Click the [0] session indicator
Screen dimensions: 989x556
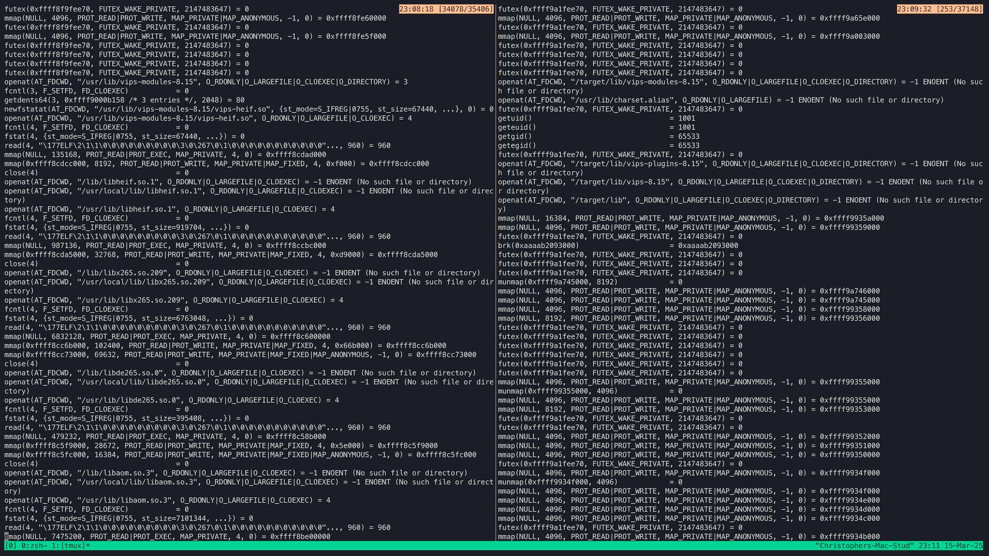[x=10, y=546]
